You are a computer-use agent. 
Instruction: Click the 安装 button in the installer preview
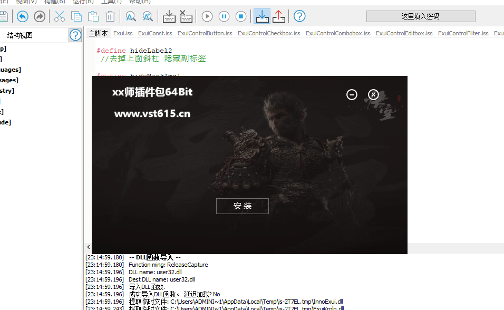pyautogui.click(x=242, y=206)
